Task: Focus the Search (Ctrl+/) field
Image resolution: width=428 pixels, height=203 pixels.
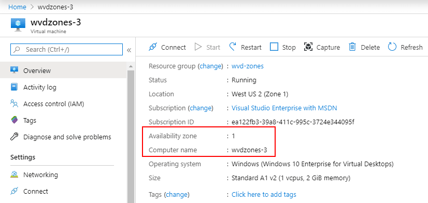Action: pyautogui.click(x=67, y=50)
